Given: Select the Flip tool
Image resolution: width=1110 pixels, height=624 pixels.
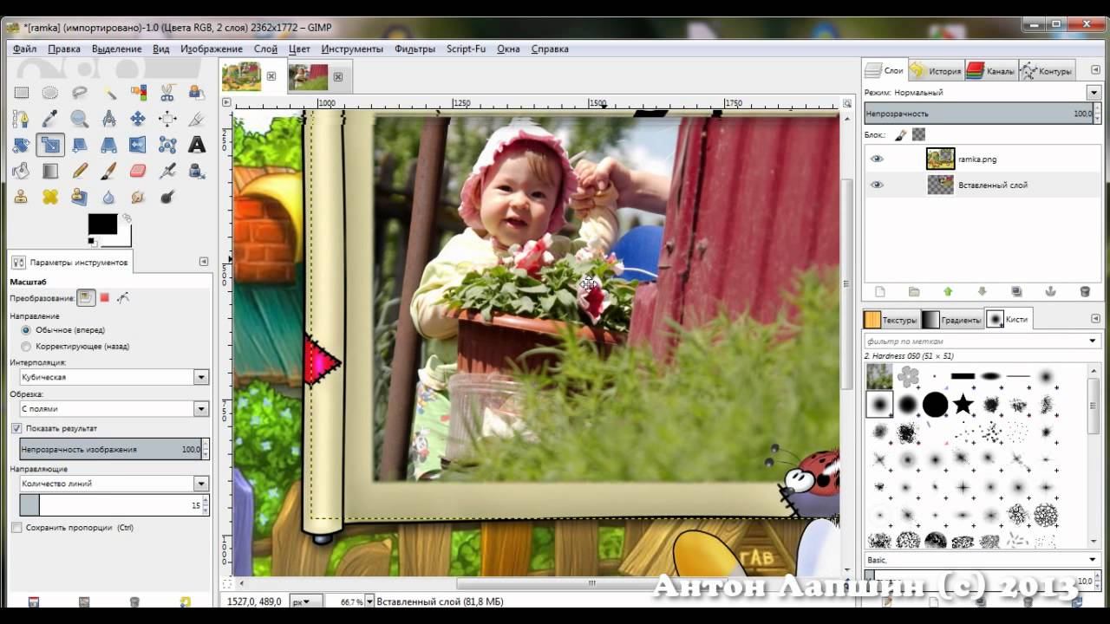Looking at the screenshot, I should click(138, 145).
